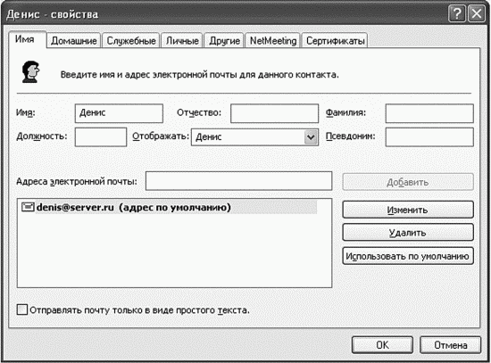Screen dimensions: 491x363
Task: Click the contact person icon
Action: (30, 72)
